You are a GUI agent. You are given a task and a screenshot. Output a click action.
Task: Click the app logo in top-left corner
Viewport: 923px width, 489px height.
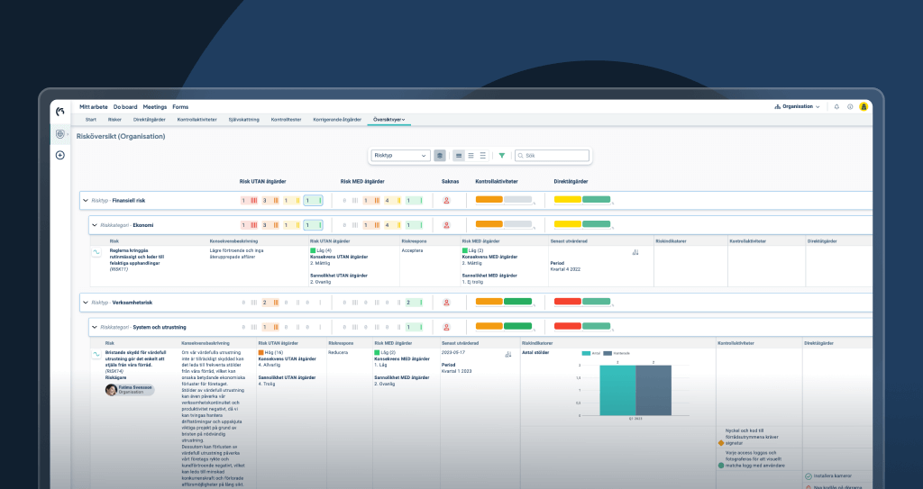click(x=60, y=111)
